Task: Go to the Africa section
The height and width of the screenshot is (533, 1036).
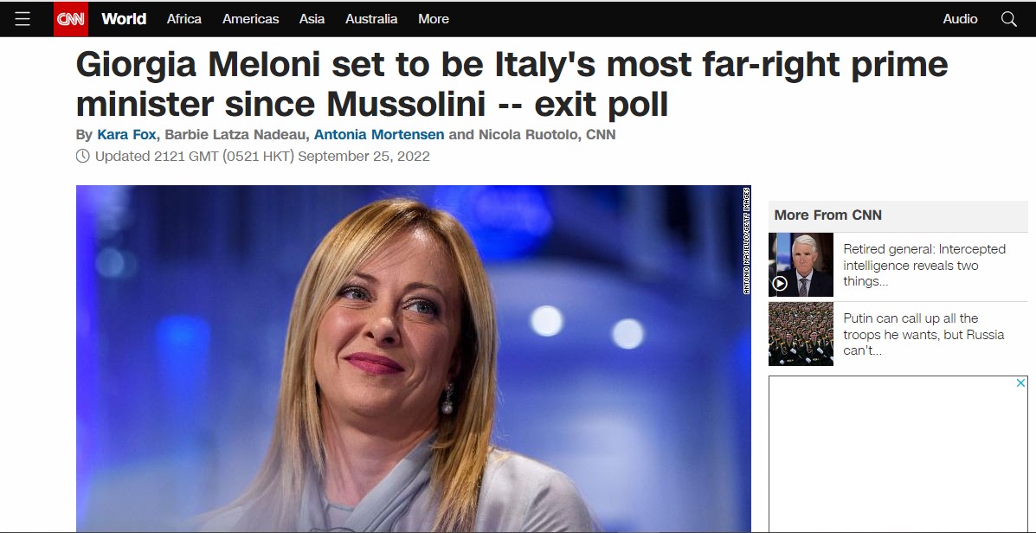Action: pyautogui.click(x=183, y=19)
